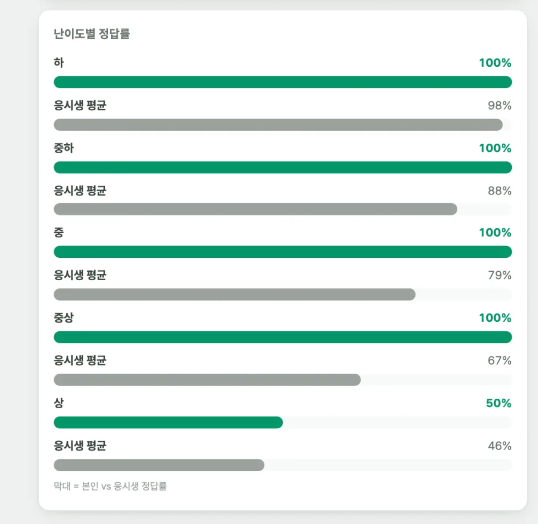Click the 하 difficulty label
Image resolution: width=538 pixels, height=524 pixels.
58,62
